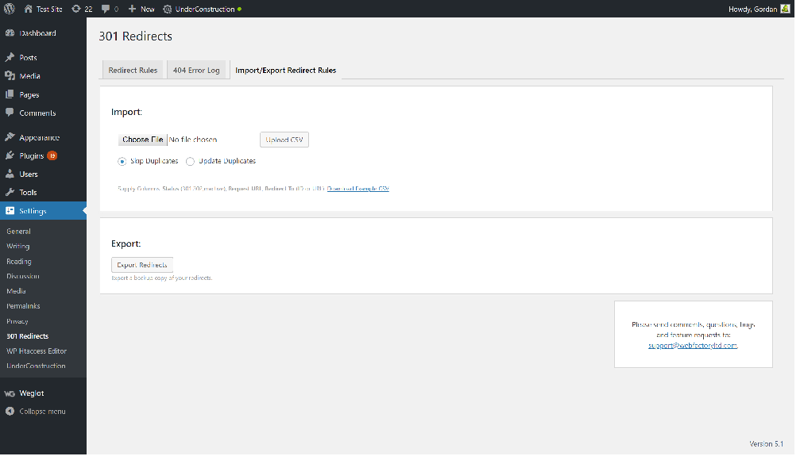Switch to the Redirect Rules tab

pos(133,70)
